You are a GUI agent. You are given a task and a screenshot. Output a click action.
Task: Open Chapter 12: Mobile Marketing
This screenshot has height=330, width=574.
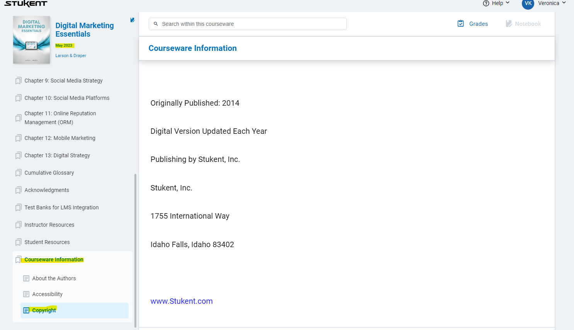(60, 138)
